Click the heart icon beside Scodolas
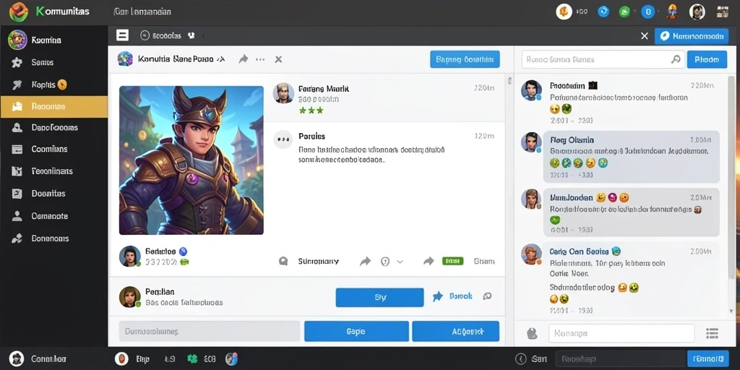Screen dimensions: 740x370 pyautogui.click(x=192, y=35)
